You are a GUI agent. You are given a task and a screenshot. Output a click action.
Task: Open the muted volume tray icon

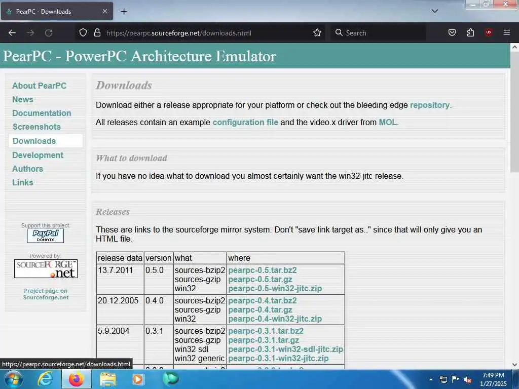468,380
